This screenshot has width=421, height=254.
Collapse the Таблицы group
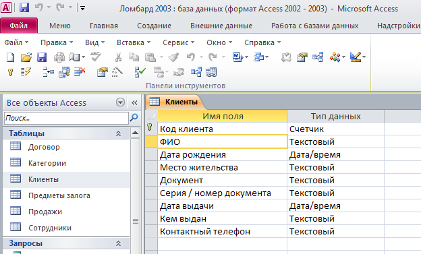pyautogui.click(x=118, y=133)
